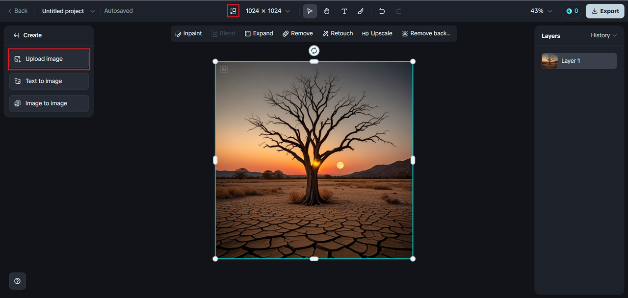
Task: Click Text to image
Action: (49, 81)
